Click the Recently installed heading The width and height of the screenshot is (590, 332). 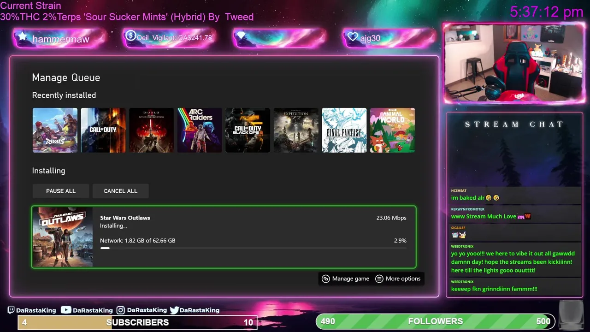click(64, 95)
